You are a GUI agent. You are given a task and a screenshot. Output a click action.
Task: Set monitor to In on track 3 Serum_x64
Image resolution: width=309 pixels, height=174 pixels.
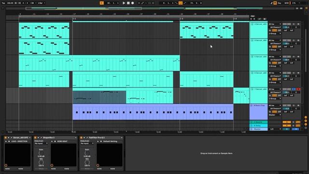pyautogui.click(x=270, y=30)
